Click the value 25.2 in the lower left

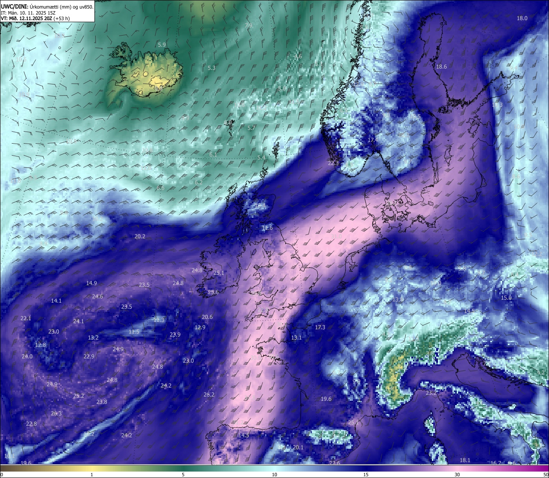[78, 396]
